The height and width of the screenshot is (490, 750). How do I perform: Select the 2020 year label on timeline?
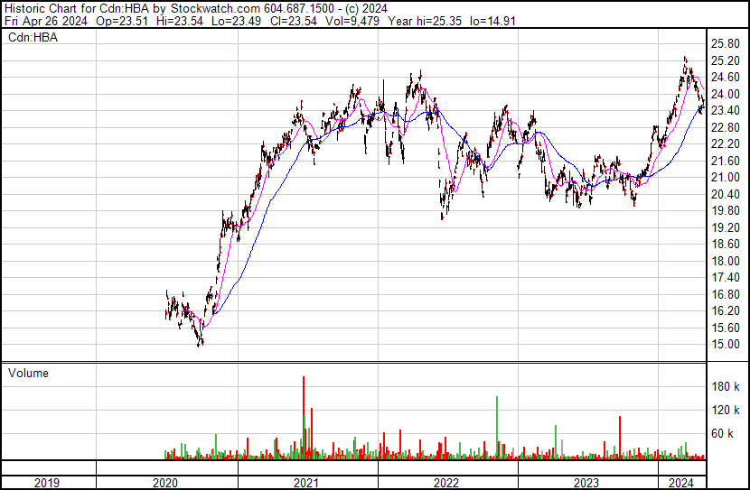coord(166,483)
